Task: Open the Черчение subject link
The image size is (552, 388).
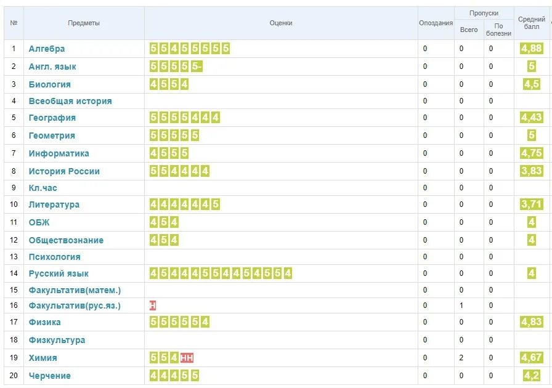Action: (50, 376)
